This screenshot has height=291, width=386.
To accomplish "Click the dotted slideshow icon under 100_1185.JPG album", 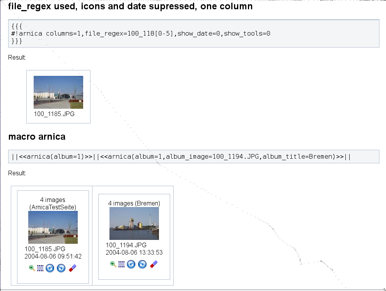I will (40, 268).
